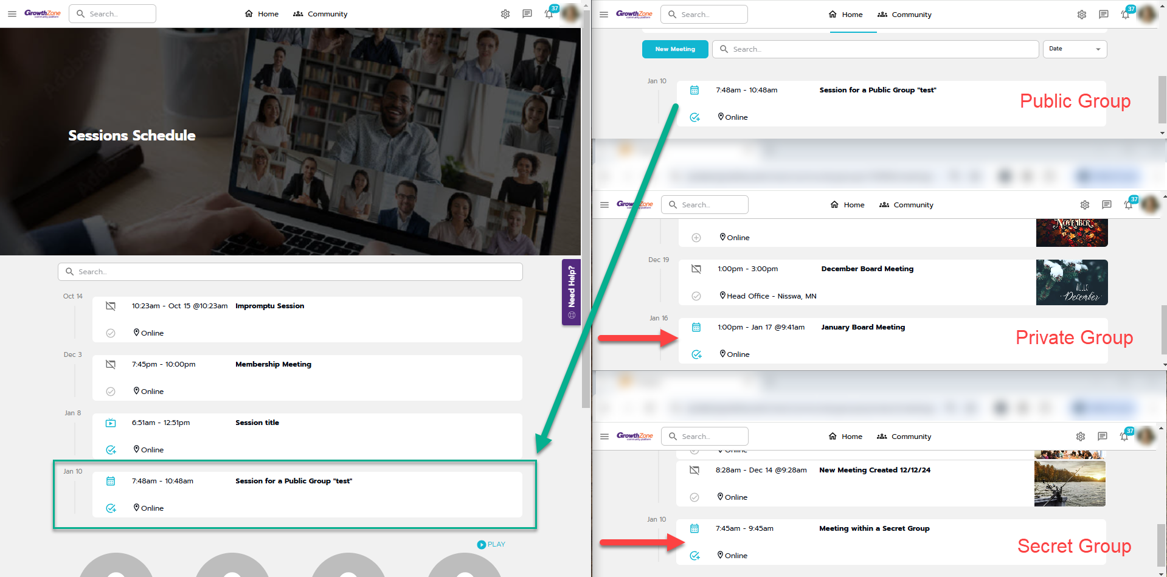Toggle attendance check for Public Group session, left window
This screenshot has height=577, width=1167.
(111, 508)
